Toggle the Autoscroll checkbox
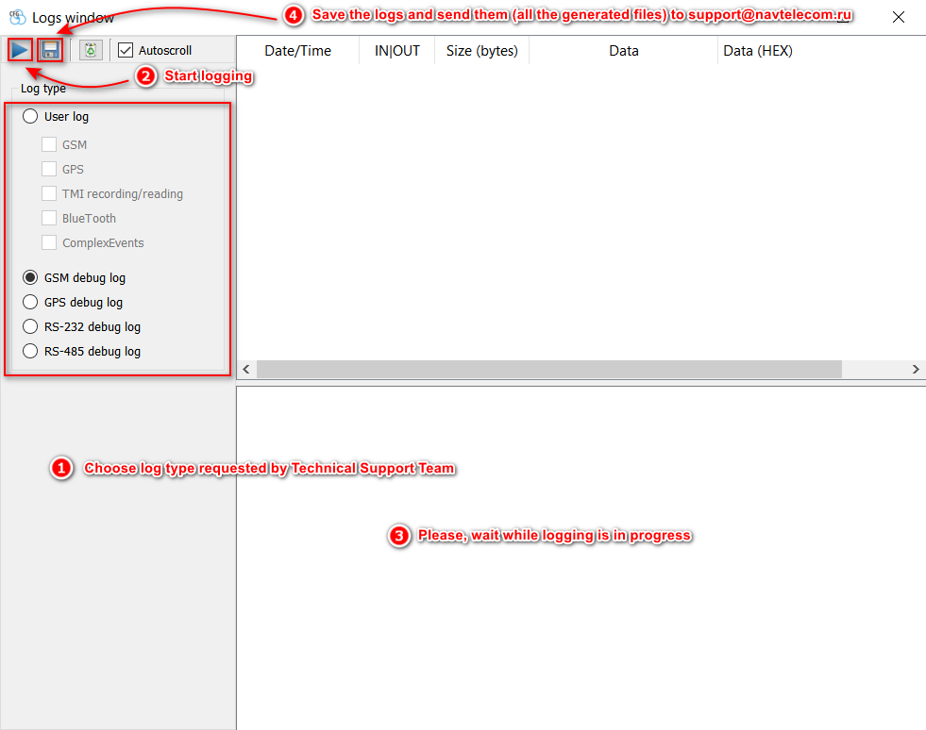The image size is (926, 730). pos(126,50)
